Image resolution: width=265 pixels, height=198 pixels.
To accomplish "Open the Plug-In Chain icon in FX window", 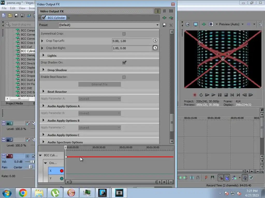I will click(164, 18).
